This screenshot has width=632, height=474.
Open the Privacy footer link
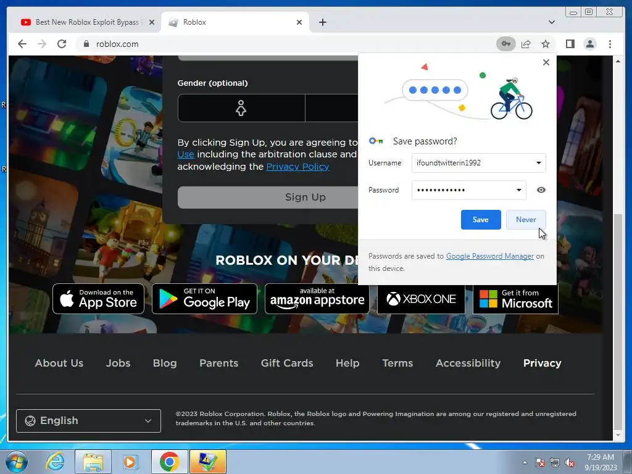(x=542, y=363)
